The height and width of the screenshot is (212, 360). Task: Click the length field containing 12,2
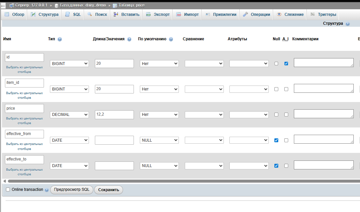tap(114, 115)
